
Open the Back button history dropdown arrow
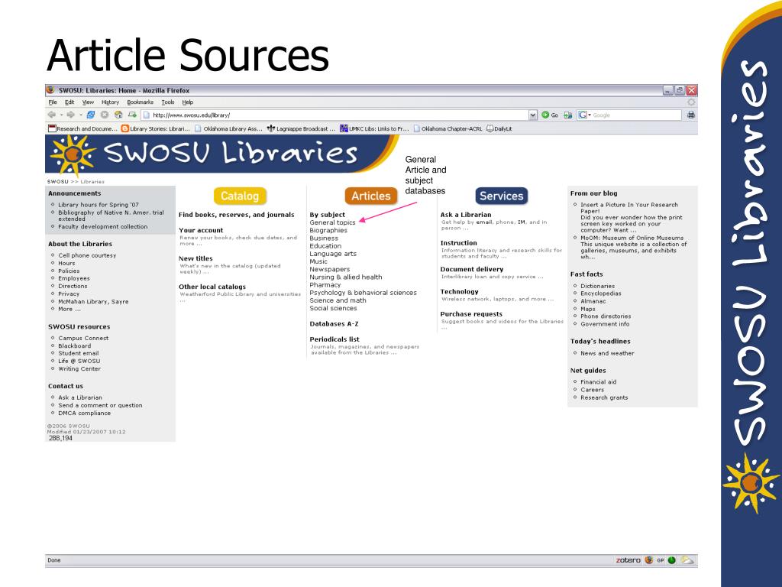61,115
